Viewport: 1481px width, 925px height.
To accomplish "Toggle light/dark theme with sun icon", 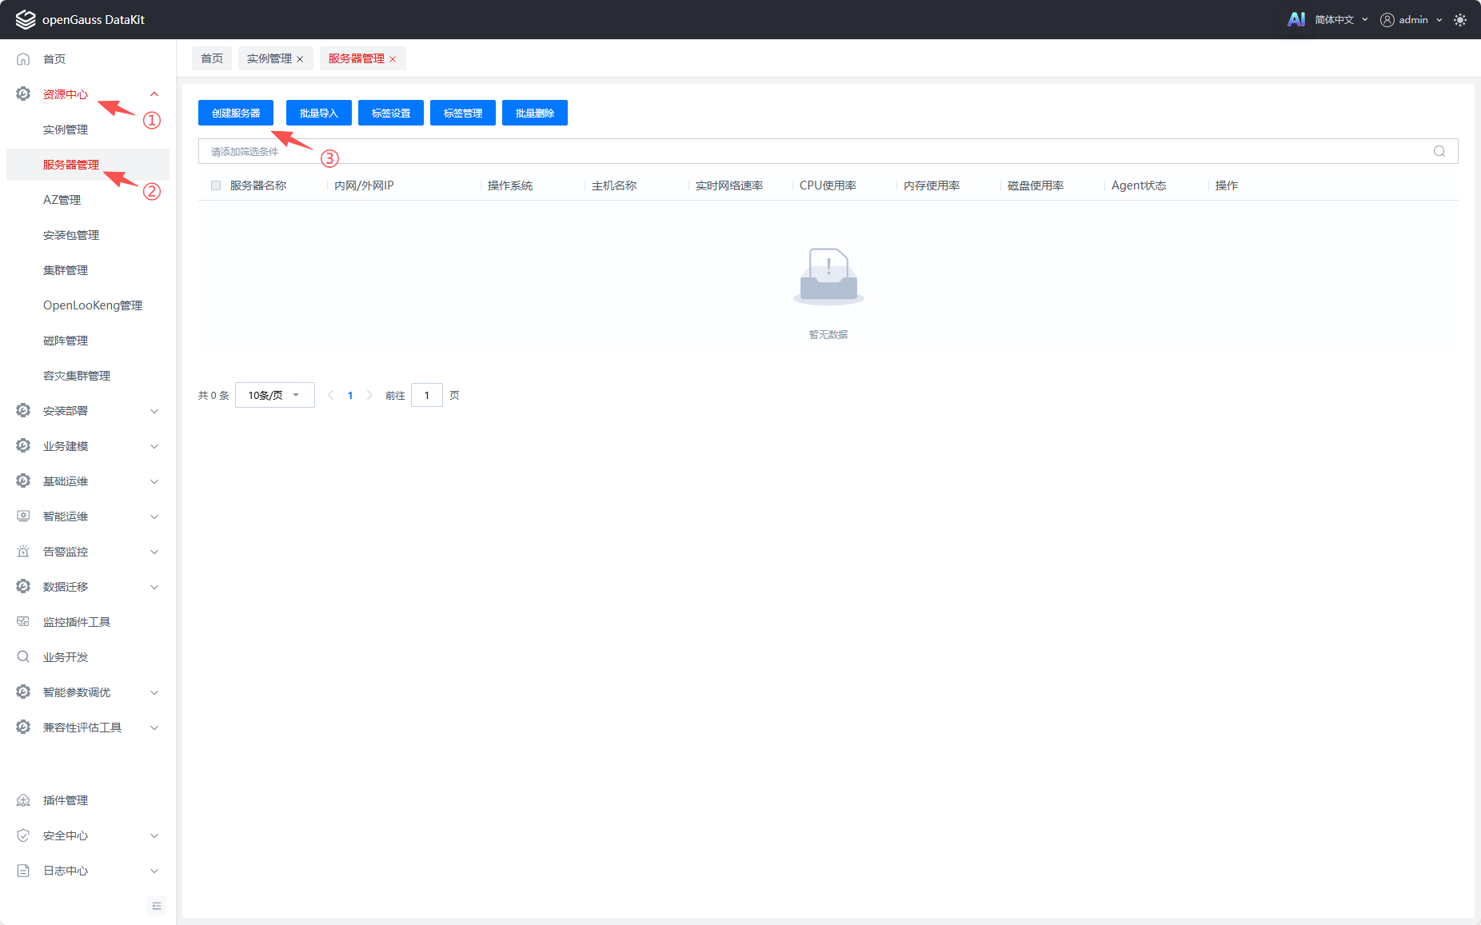I will click(x=1460, y=19).
